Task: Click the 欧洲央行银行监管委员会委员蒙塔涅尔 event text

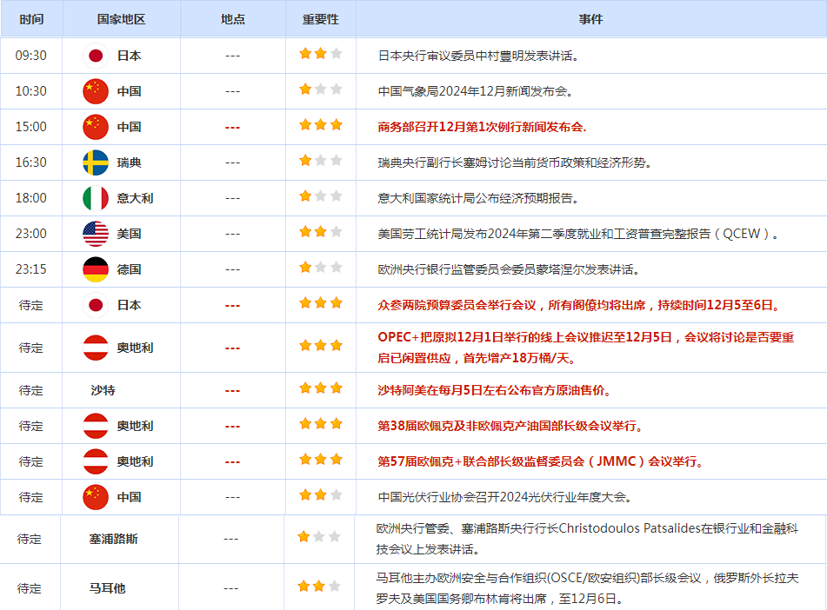Action: coord(509,269)
